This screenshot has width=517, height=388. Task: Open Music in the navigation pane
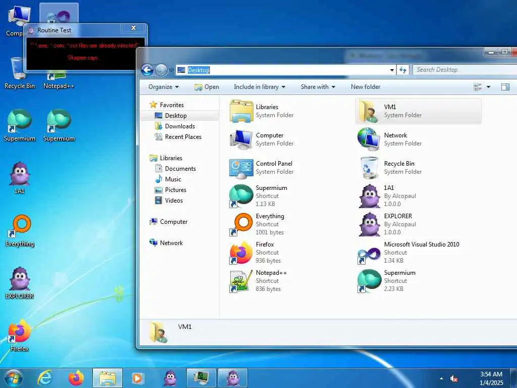168,179
